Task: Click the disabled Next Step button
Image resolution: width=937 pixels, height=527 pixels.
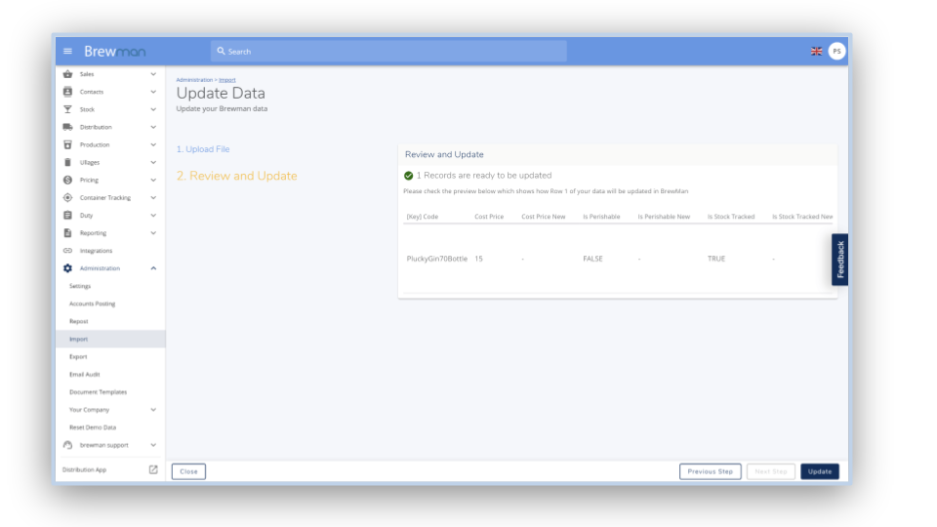Action: (x=771, y=471)
